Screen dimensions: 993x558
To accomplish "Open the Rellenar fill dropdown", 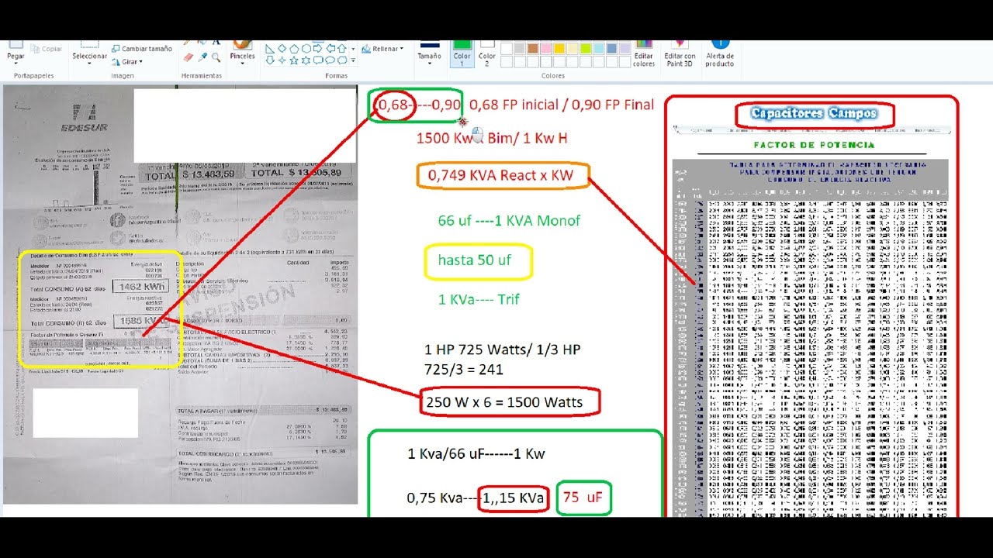I will 402,48.
